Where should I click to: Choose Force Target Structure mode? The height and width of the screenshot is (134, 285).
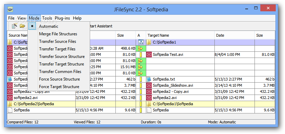coord(59,87)
